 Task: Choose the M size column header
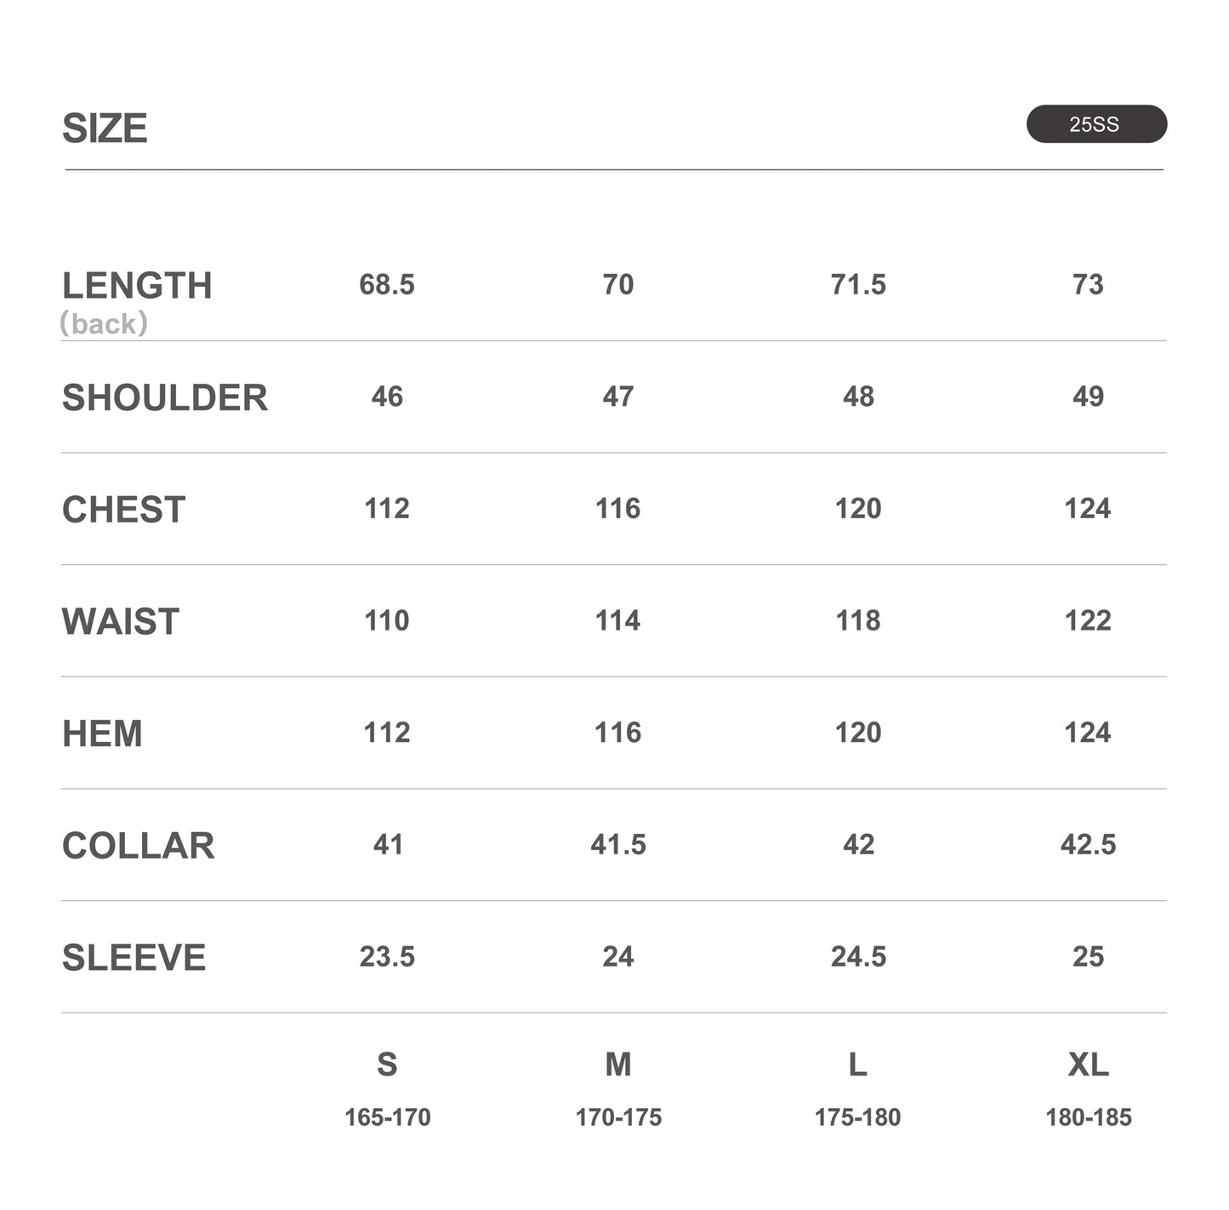[x=618, y=1064]
